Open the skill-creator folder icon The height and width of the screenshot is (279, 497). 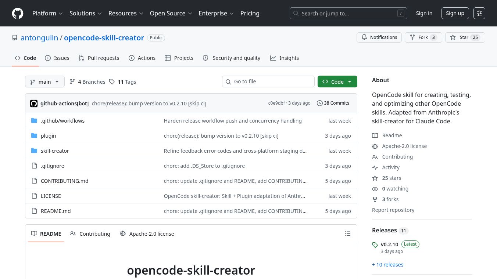[35, 151]
